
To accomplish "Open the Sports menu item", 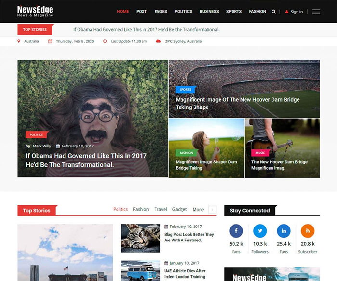I will point(234,12).
